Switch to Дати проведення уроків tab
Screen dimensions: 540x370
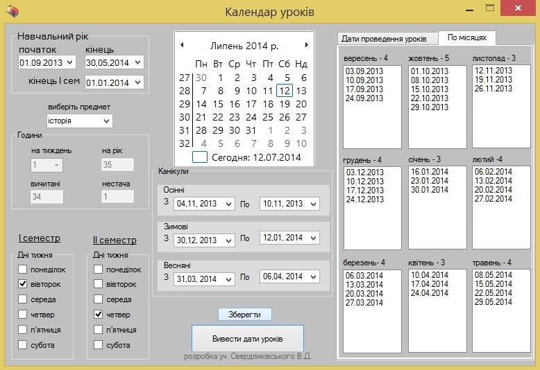point(388,39)
